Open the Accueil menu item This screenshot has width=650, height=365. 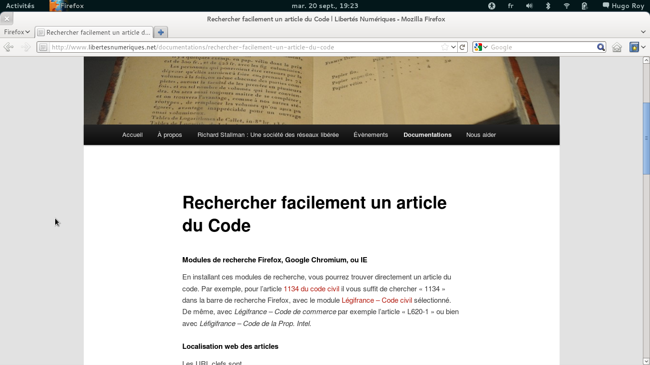[x=132, y=134]
